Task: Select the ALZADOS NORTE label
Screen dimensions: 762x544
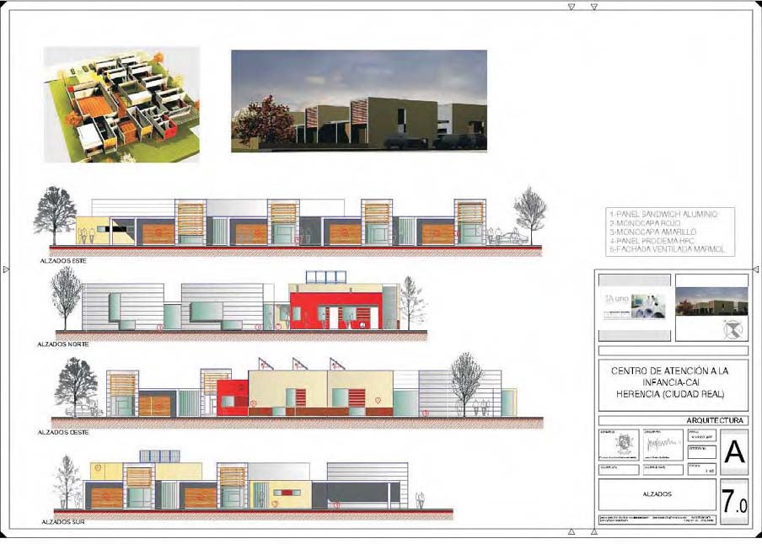Action: tap(65, 344)
